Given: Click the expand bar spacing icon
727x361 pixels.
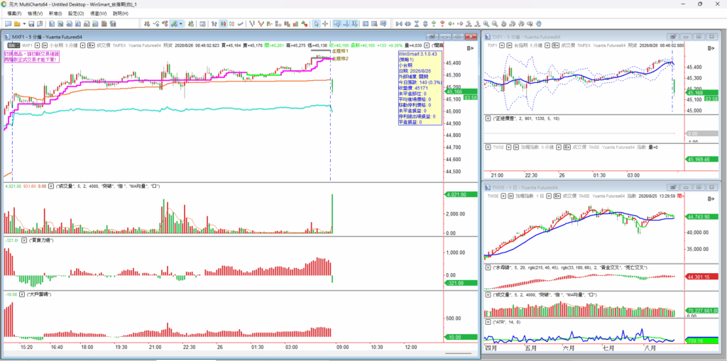Looking at the screenshot, I should point(408,23).
